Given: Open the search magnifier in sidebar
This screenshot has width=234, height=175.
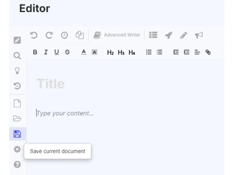Looking at the screenshot, I should coord(17,56).
